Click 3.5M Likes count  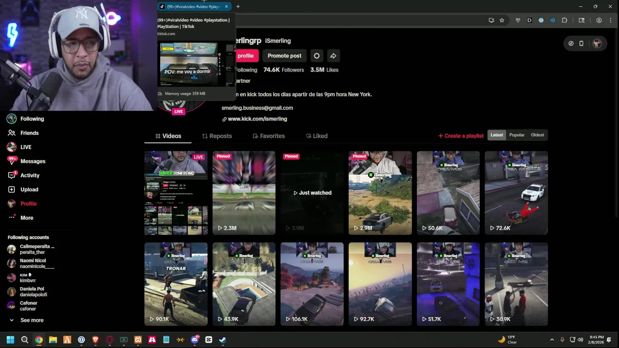[324, 70]
